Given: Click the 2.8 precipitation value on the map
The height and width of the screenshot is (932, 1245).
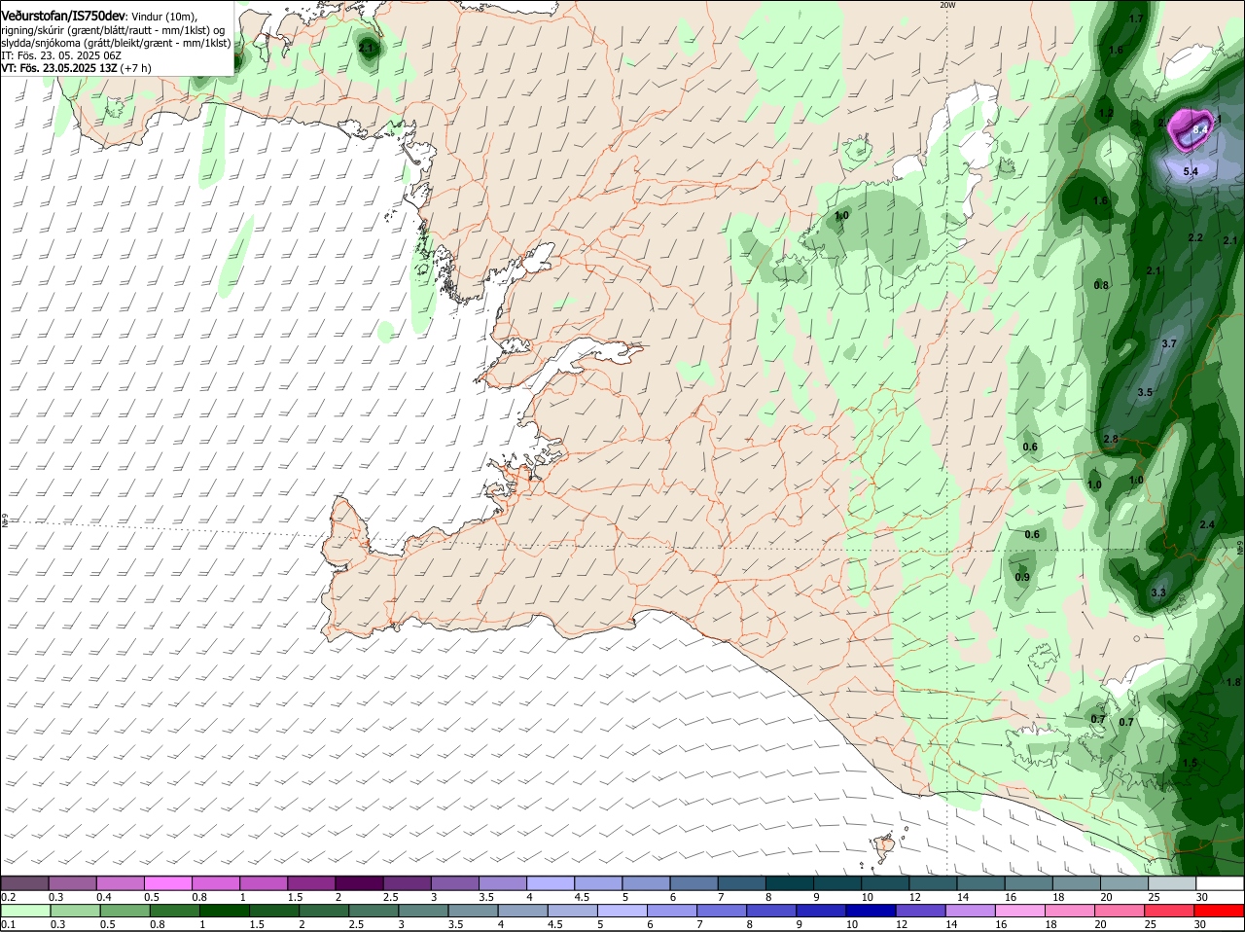Looking at the screenshot, I should pyautogui.click(x=1111, y=440).
